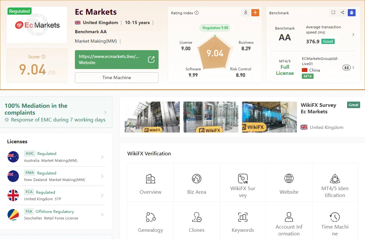Open the Genealogy icon
365x239 pixels.
(x=151, y=217)
